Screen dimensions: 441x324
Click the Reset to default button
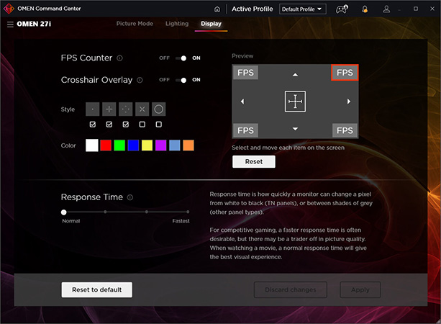[96, 289]
